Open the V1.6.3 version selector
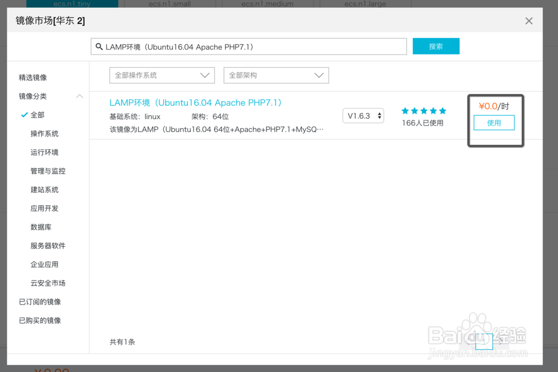Image resolution: width=558 pixels, height=372 pixels. [363, 115]
